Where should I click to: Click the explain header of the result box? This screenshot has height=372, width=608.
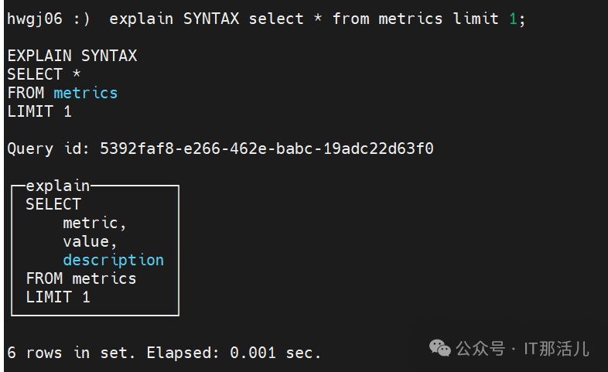tap(58, 186)
